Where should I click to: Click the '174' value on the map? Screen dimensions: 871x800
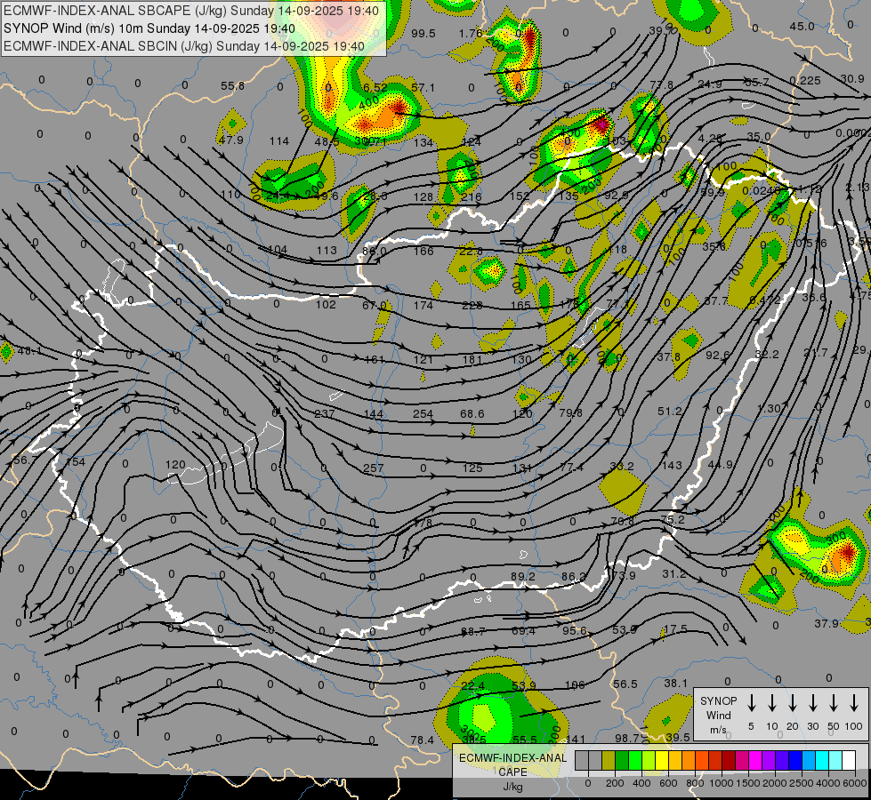pos(423,305)
